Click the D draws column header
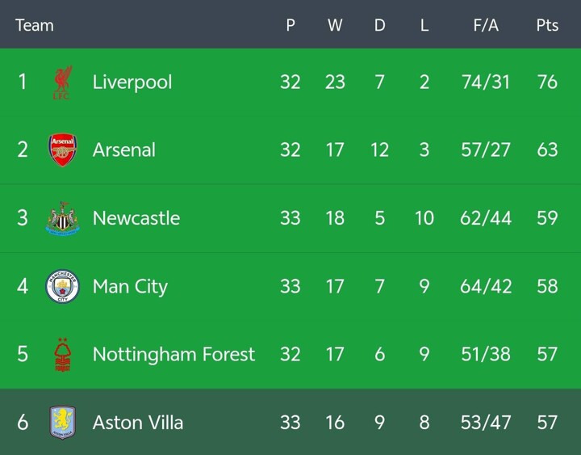 pos(379,25)
